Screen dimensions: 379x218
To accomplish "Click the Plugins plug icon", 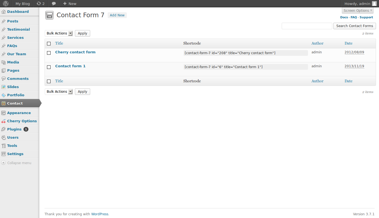I will pyautogui.click(x=4, y=129).
